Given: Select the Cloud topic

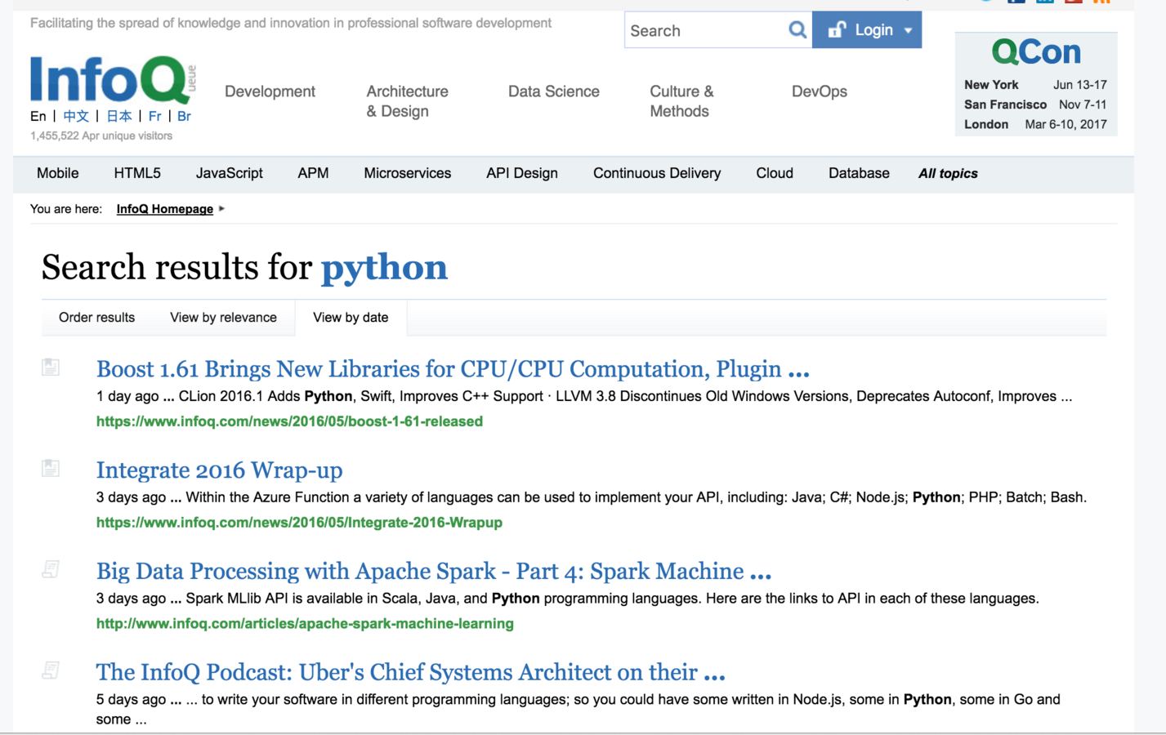Looking at the screenshot, I should coord(775,173).
